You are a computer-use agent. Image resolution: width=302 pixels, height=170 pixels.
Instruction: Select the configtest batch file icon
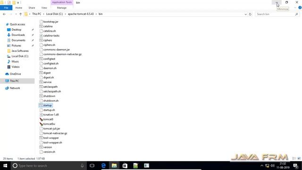tap(41, 59)
